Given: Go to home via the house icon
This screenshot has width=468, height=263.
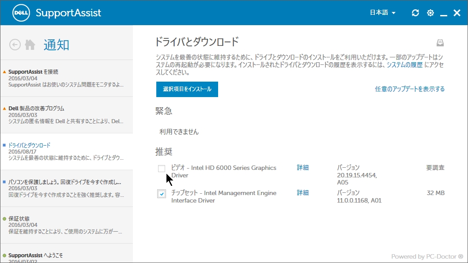Looking at the screenshot, I should 30,45.
